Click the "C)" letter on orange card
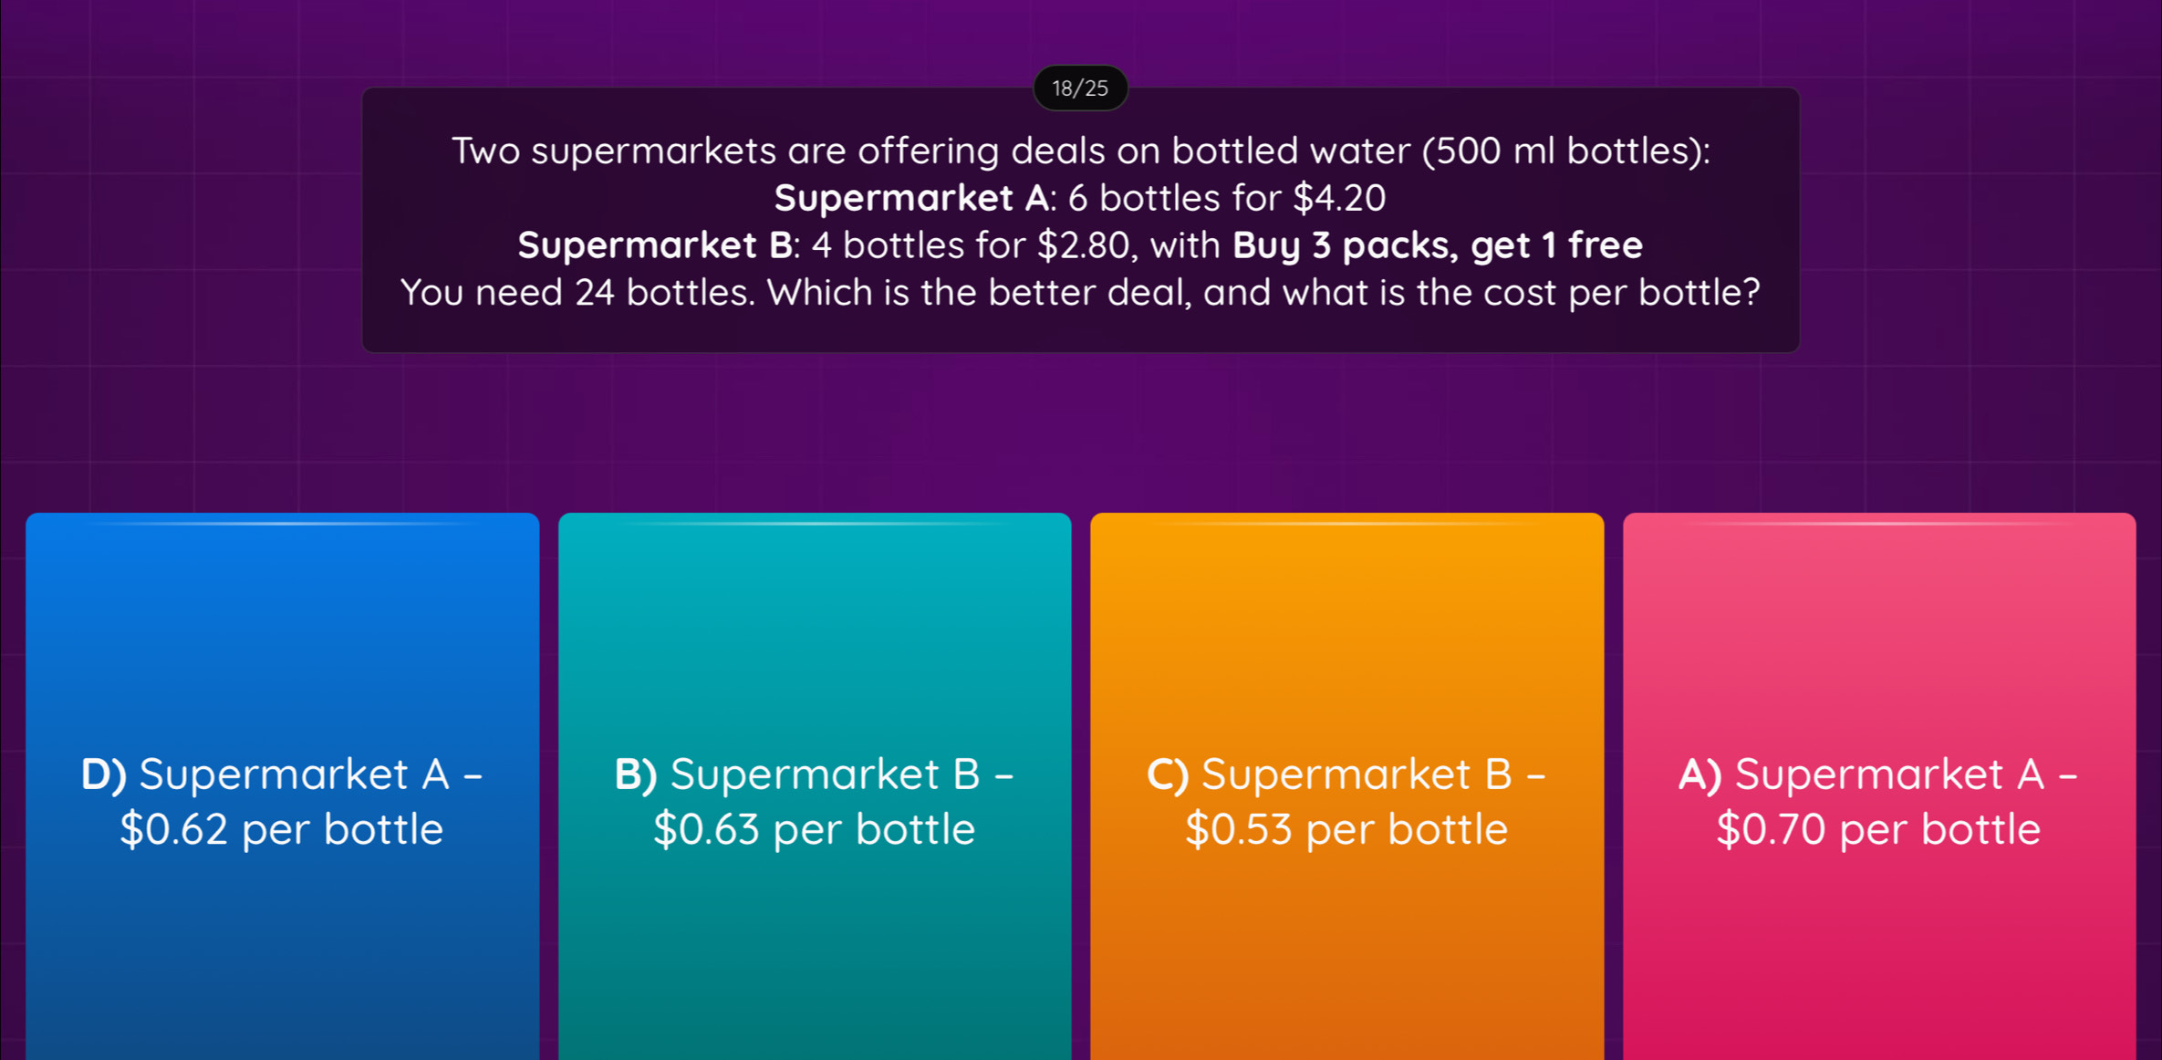 1168,774
